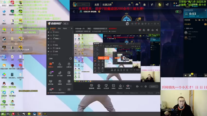Open profile icon in LoL client
Viewport: 207px width, 116px height.
pos(137,4)
